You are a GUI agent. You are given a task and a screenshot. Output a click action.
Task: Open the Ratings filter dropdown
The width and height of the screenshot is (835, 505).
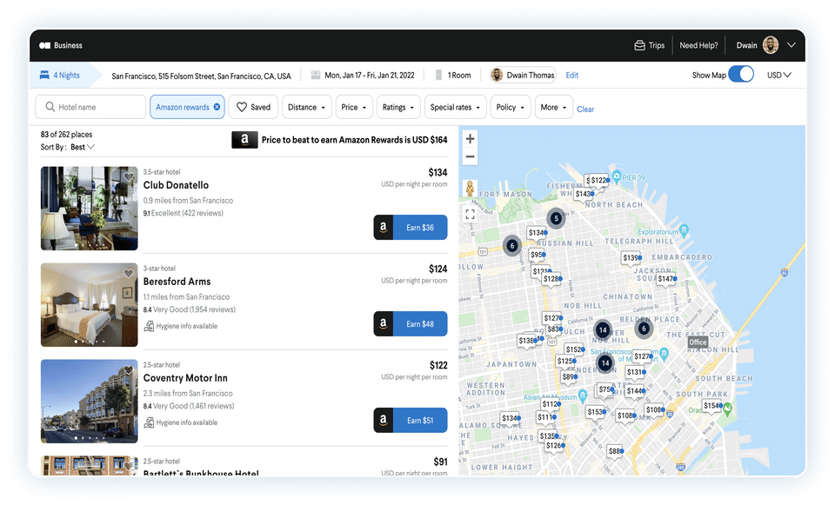398,107
